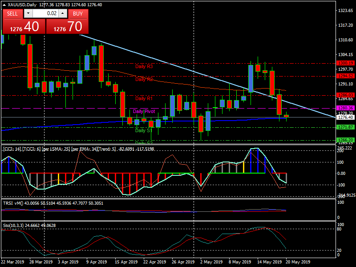
Task: Select the Daily R2 label
Action: click(x=144, y=79)
